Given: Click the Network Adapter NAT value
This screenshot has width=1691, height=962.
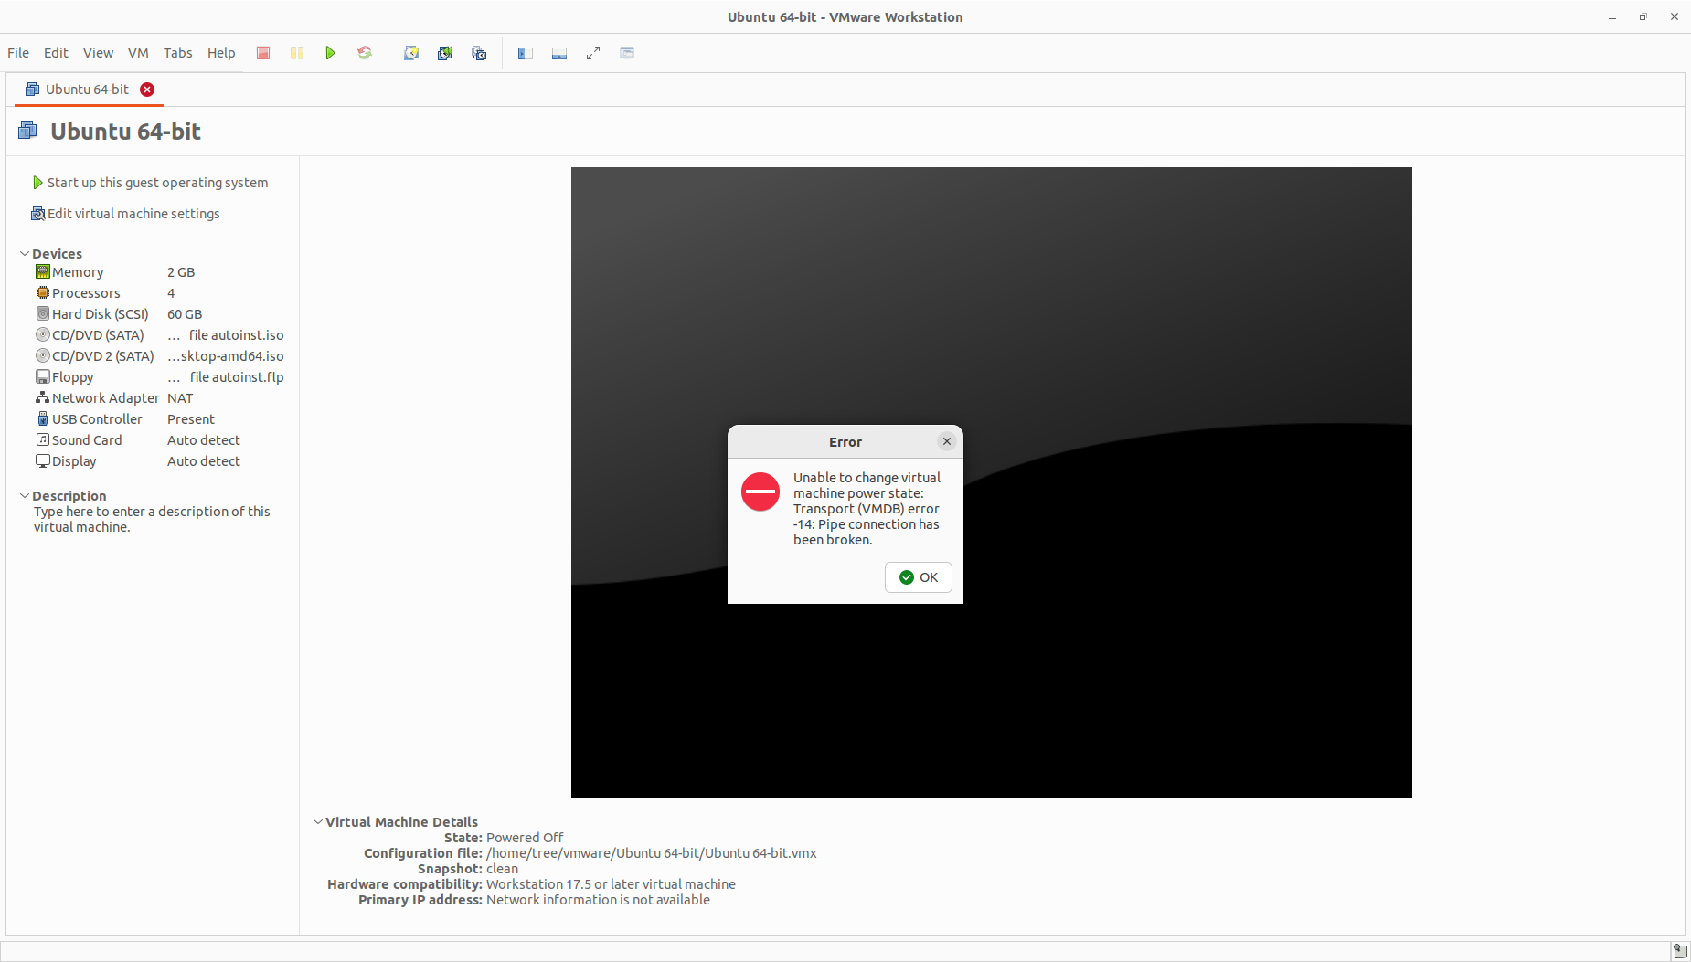Looking at the screenshot, I should (x=180, y=398).
